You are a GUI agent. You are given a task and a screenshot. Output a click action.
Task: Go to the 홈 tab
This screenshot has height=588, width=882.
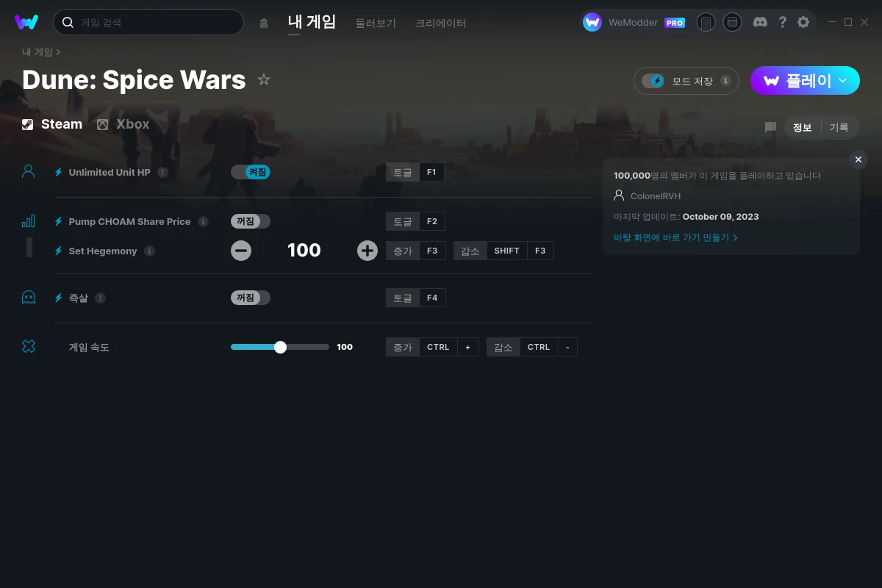click(x=264, y=23)
